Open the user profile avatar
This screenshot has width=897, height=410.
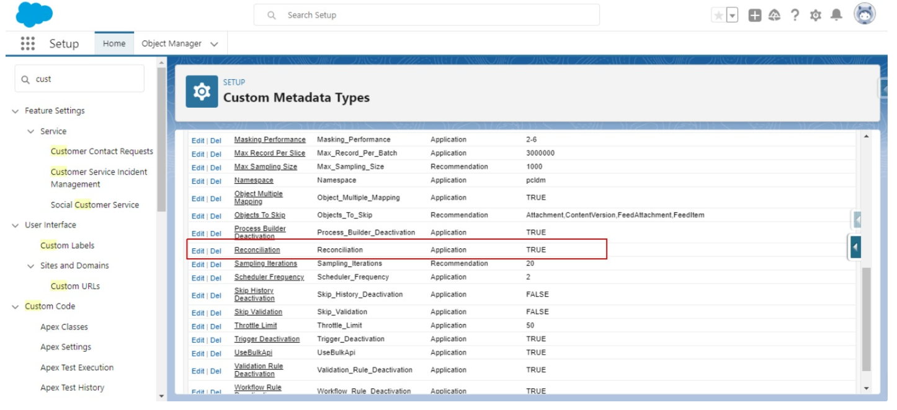point(864,14)
